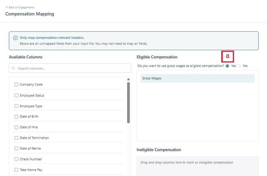Check the Employee Status checkbox

point(16,96)
